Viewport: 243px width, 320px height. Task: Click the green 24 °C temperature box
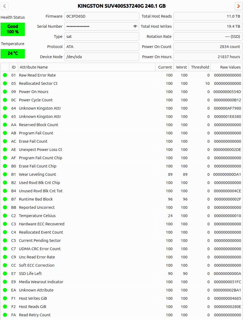coord(13,53)
